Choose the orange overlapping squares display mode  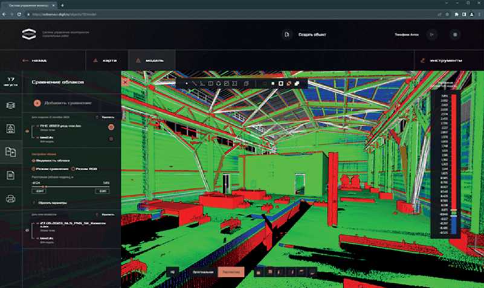click(x=289, y=83)
